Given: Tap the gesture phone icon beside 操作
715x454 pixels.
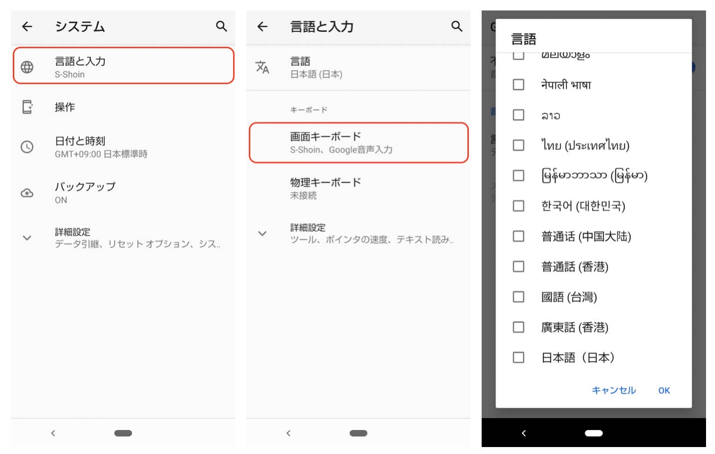Looking at the screenshot, I should 27,107.
